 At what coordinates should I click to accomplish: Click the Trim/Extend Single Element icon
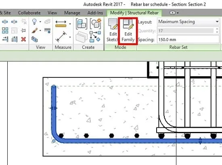tap(5, 39)
